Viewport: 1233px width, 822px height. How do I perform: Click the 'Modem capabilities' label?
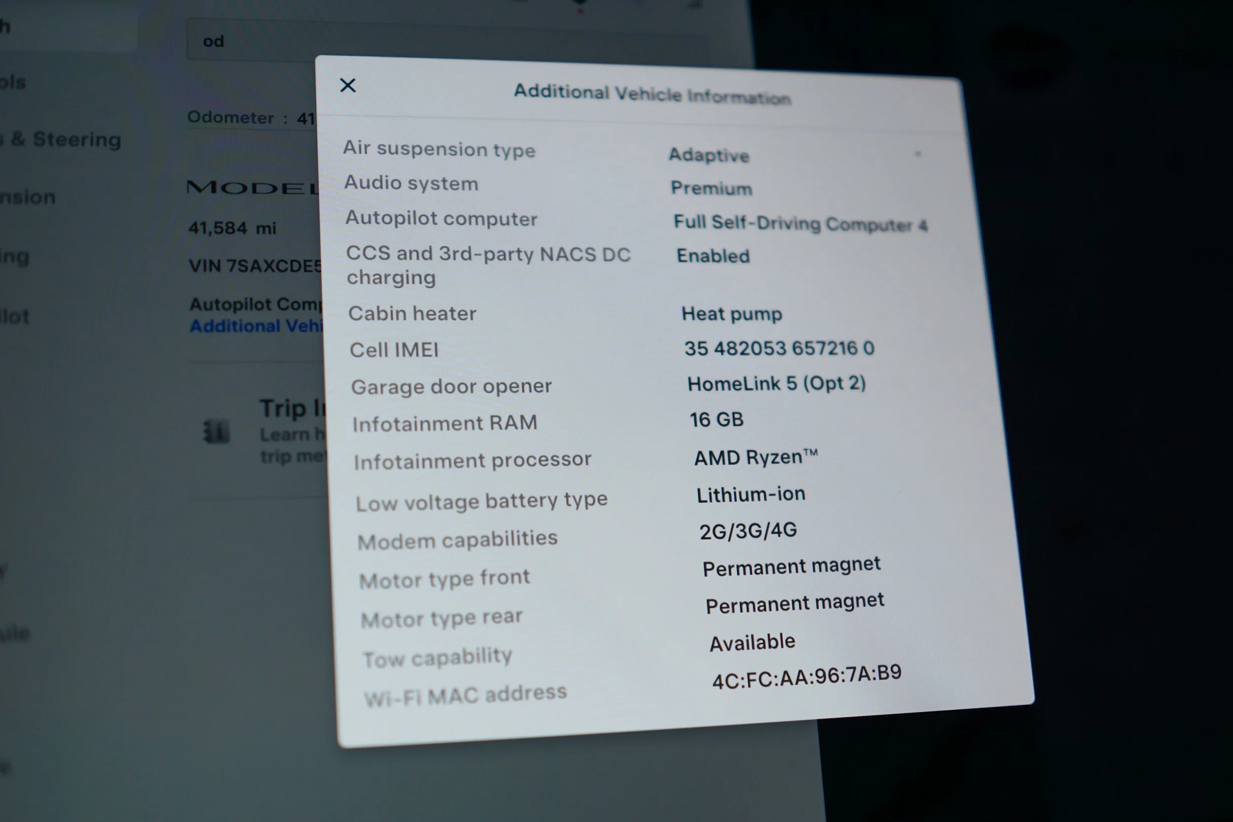(x=457, y=540)
